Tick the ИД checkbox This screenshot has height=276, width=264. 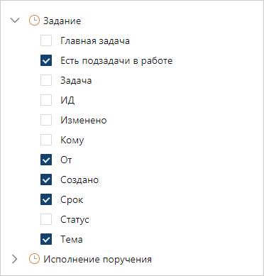(46, 100)
